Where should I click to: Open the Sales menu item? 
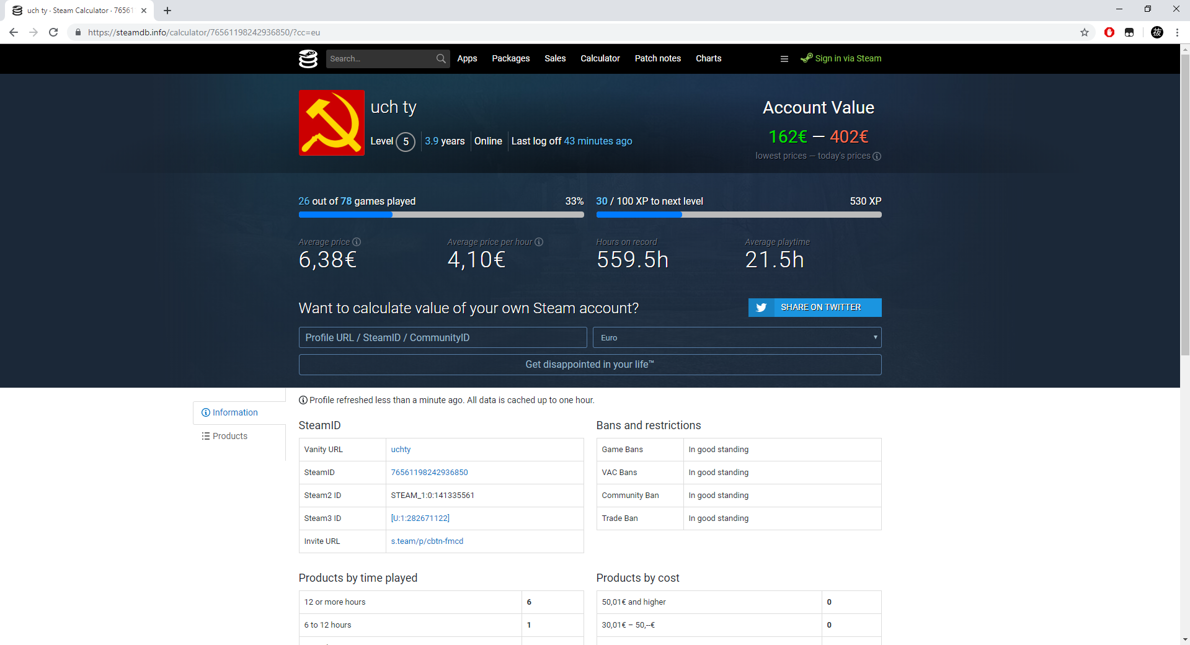click(x=555, y=58)
